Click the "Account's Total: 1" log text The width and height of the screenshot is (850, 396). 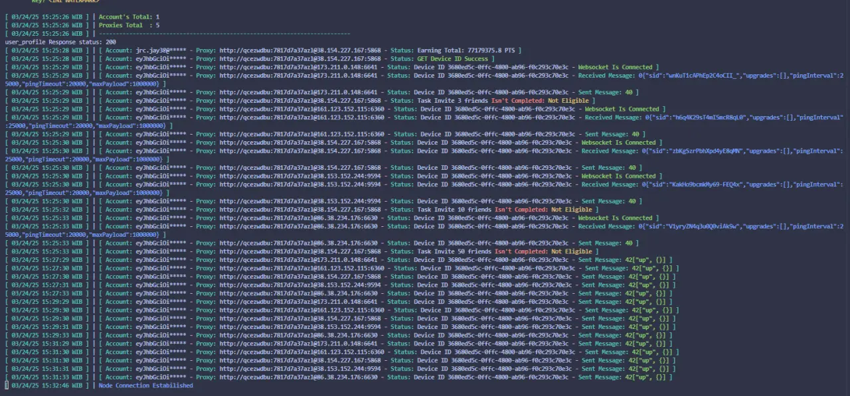(x=129, y=16)
